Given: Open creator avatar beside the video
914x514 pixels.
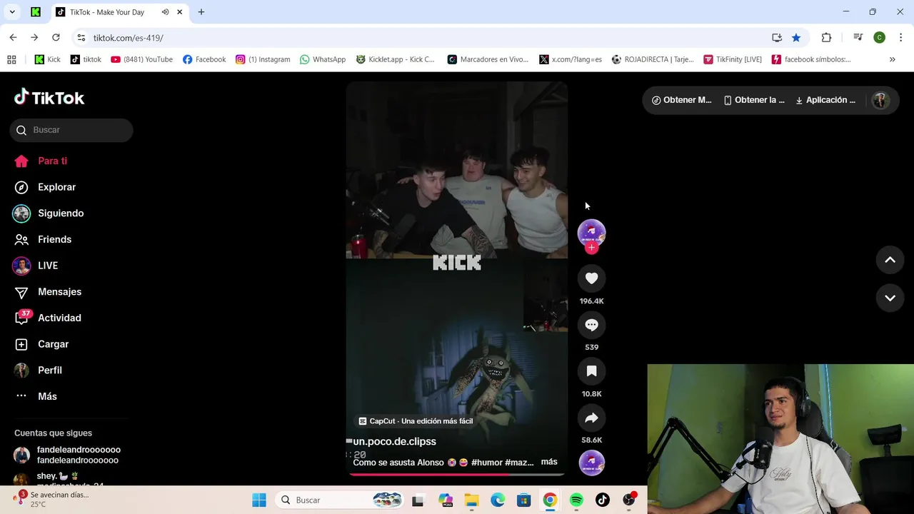Looking at the screenshot, I should (x=591, y=233).
